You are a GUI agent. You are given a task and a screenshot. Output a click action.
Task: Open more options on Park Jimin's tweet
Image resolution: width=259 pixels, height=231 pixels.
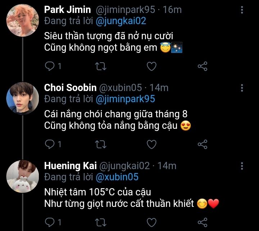(x=242, y=10)
